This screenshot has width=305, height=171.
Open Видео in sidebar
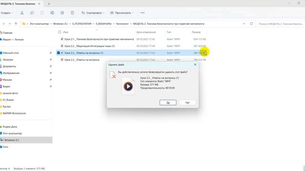pyautogui.click(x=6, y=86)
